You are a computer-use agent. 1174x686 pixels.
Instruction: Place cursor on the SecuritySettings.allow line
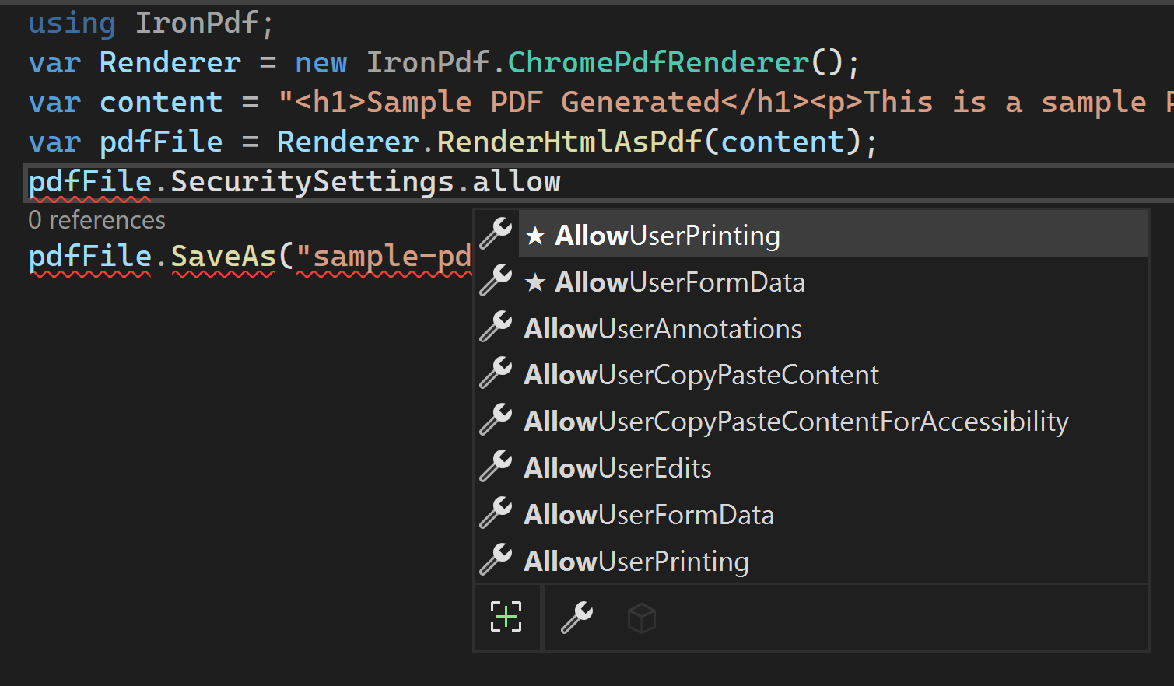point(294,181)
